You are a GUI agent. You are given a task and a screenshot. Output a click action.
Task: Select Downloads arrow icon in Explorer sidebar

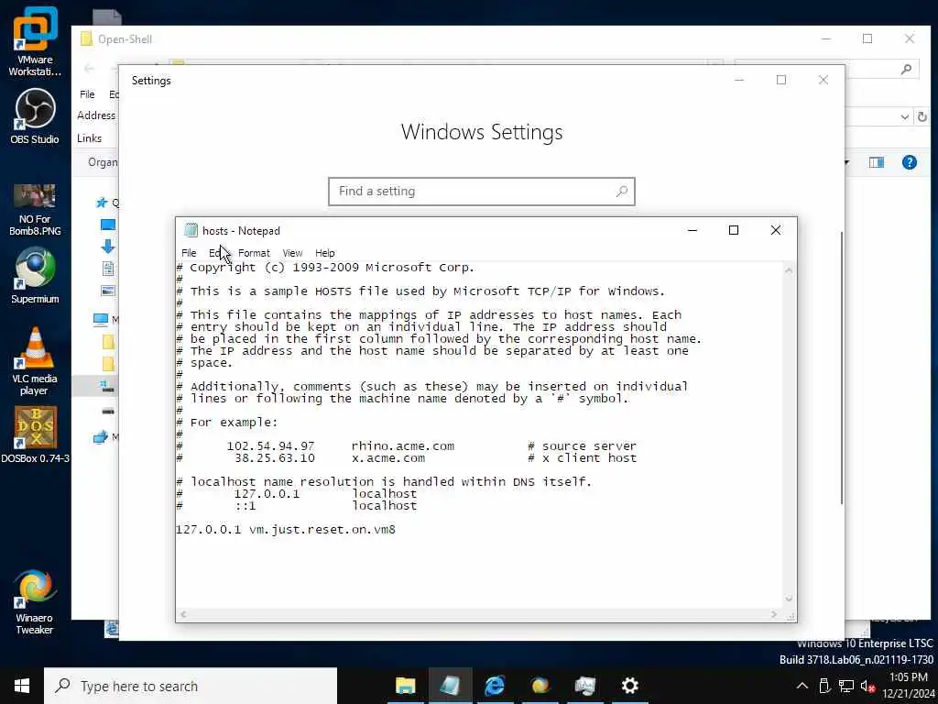108,246
